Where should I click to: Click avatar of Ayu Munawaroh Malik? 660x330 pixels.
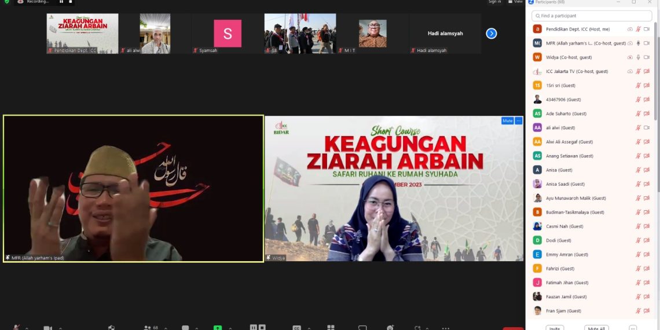pos(537,198)
